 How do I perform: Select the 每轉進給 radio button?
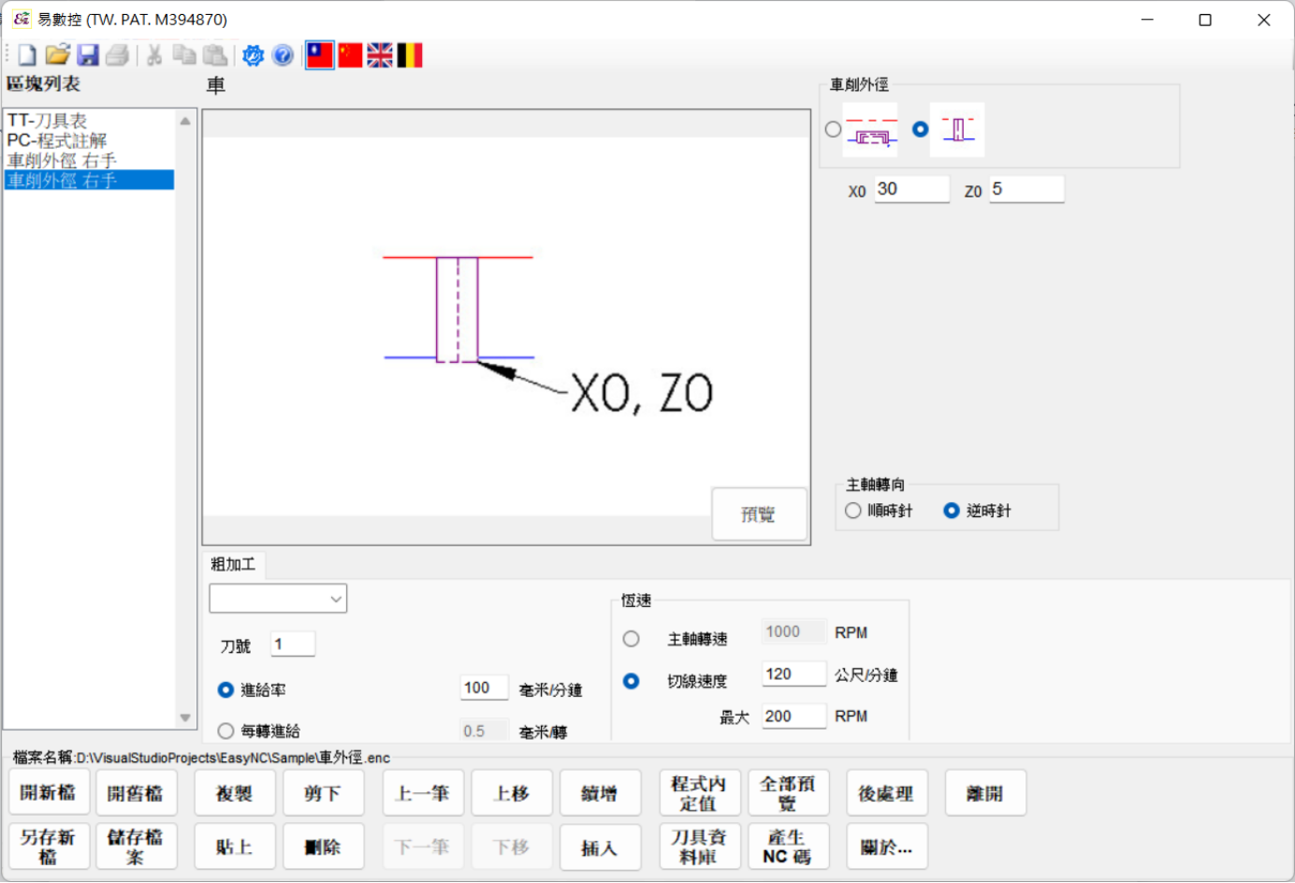226,731
